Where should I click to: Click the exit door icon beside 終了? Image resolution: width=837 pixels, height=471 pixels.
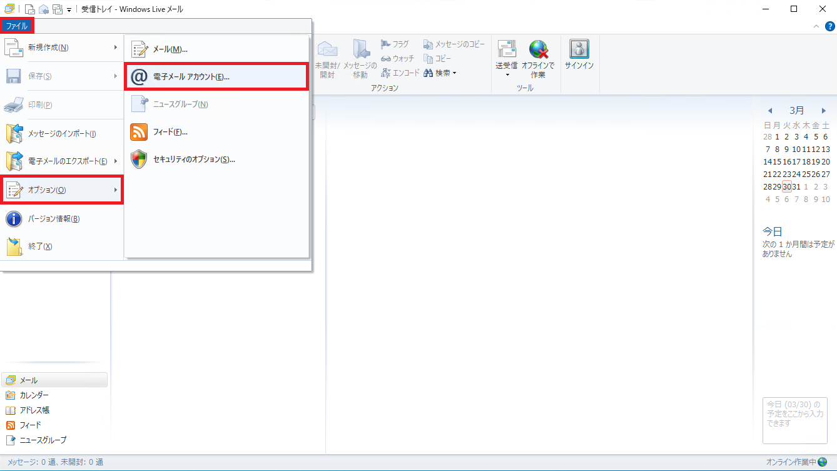coord(14,246)
